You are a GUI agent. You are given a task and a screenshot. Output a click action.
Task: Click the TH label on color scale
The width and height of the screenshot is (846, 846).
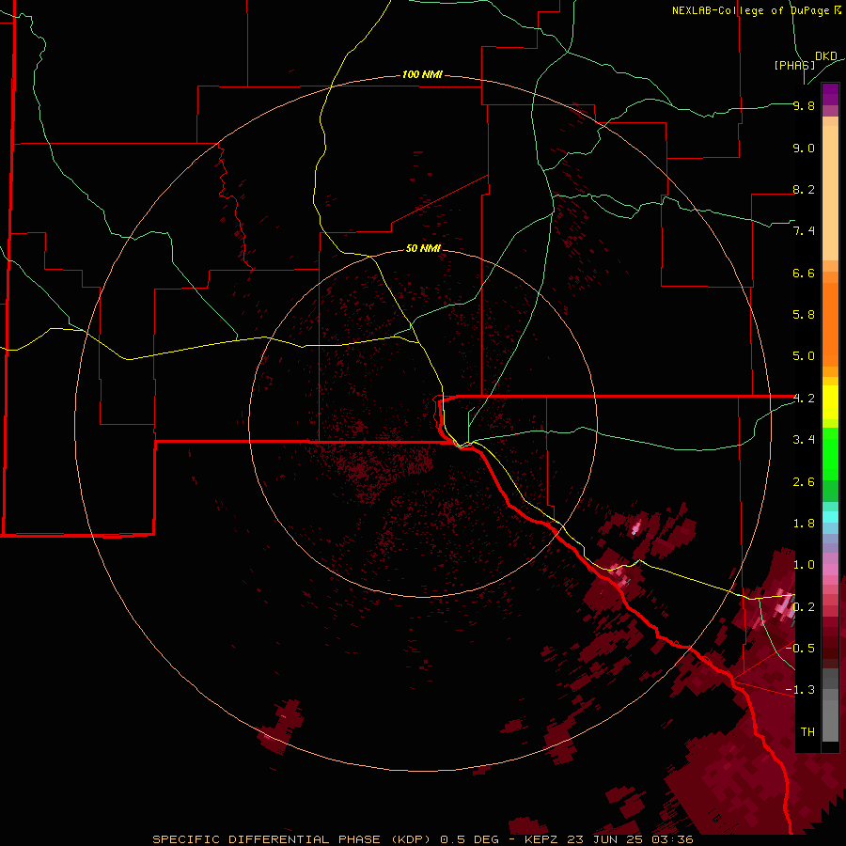(x=807, y=731)
